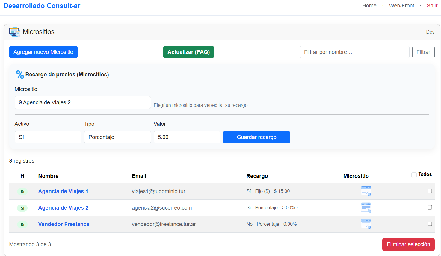Click the Eliminar selección button
Viewport: 441px width, 256px height.
[x=408, y=244]
